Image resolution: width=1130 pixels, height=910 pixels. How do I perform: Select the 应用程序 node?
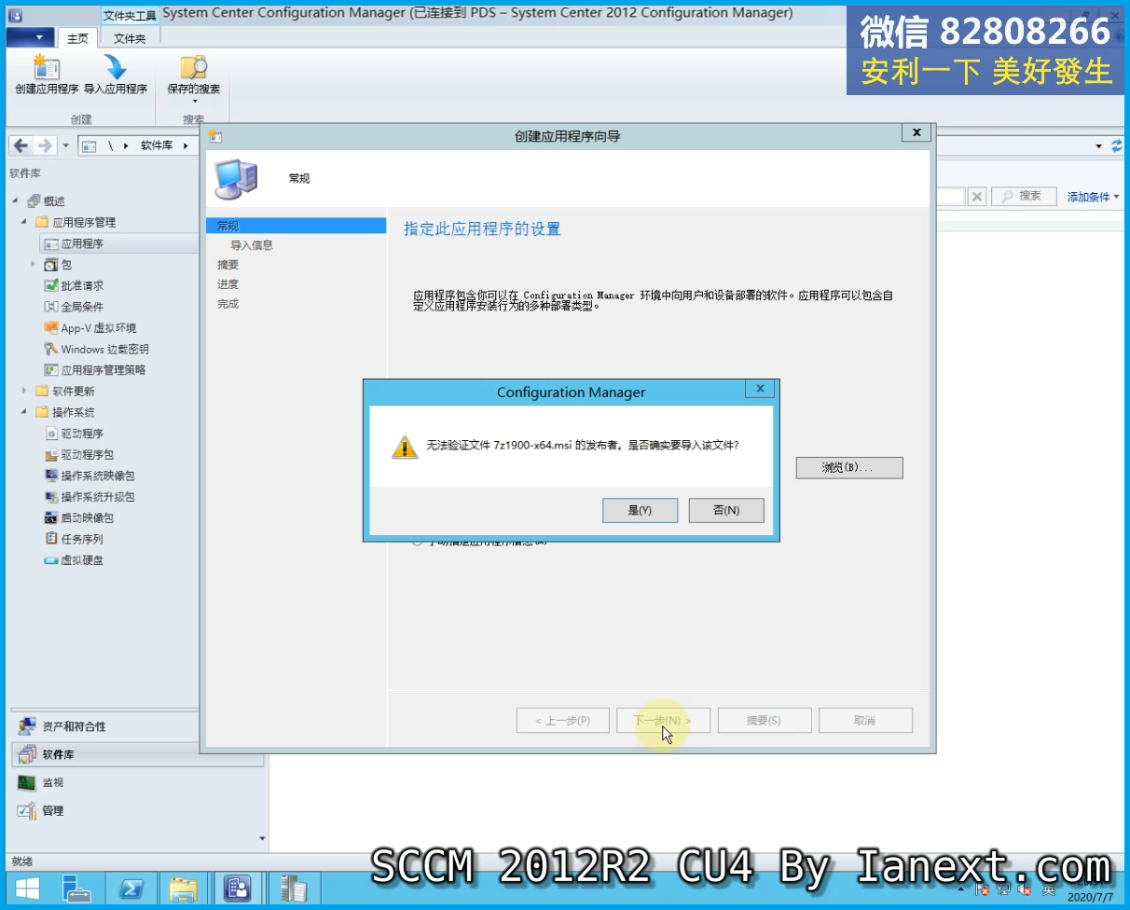pos(82,244)
